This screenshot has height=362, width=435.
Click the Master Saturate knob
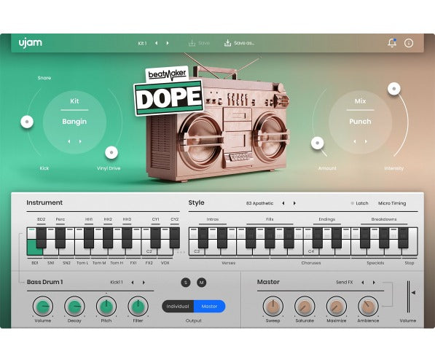305,306
